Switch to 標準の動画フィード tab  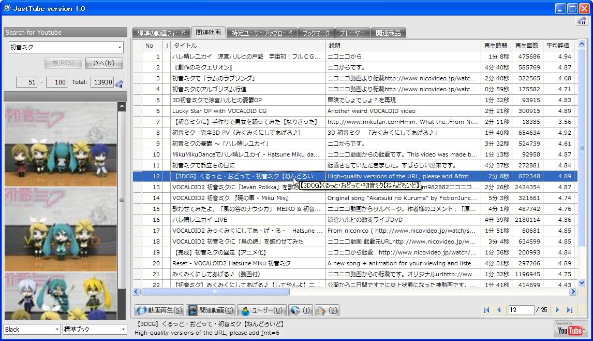pyautogui.click(x=161, y=33)
